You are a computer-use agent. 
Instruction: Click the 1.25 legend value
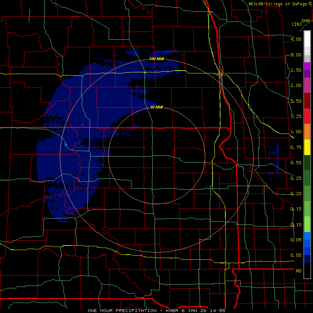coord(296,117)
